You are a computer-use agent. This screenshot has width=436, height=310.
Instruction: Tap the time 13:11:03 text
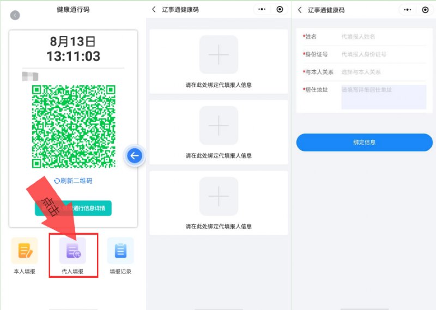(x=74, y=56)
